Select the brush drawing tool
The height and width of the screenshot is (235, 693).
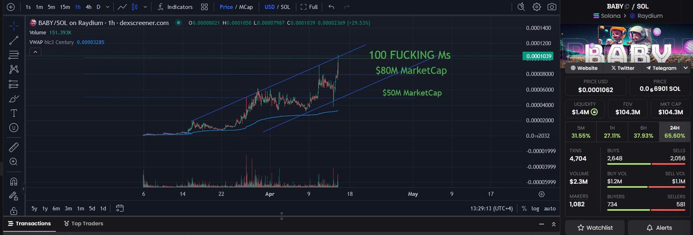[14, 98]
